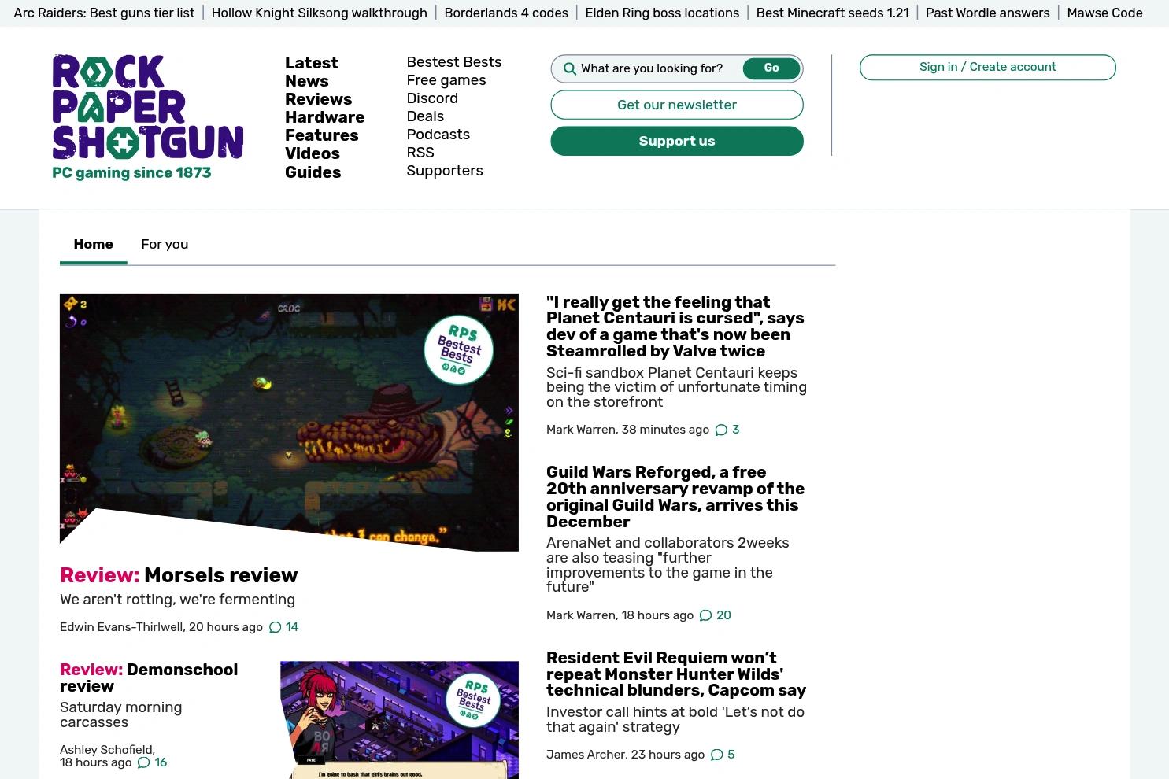Image resolution: width=1169 pixels, height=779 pixels.
Task: Click the 3 comments count on Planet Centauri article
Action: coord(736,430)
